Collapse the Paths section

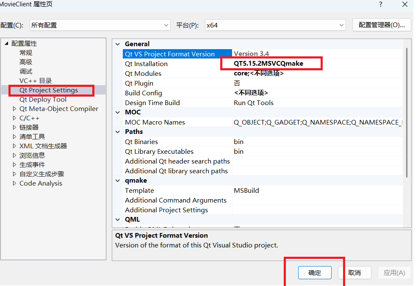coord(117,131)
